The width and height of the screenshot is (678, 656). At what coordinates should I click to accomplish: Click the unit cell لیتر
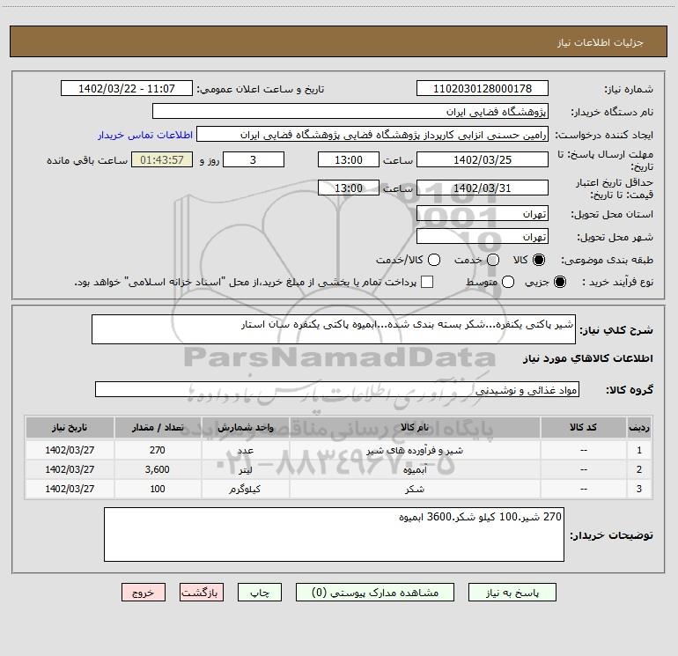(x=245, y=469)
